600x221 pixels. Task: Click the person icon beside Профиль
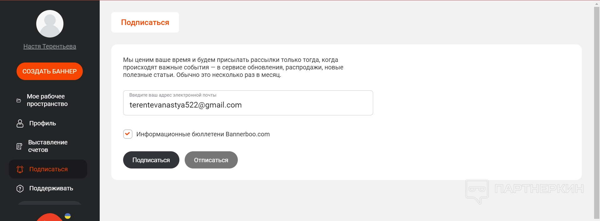pyautogui.click(x=20, y=123)
